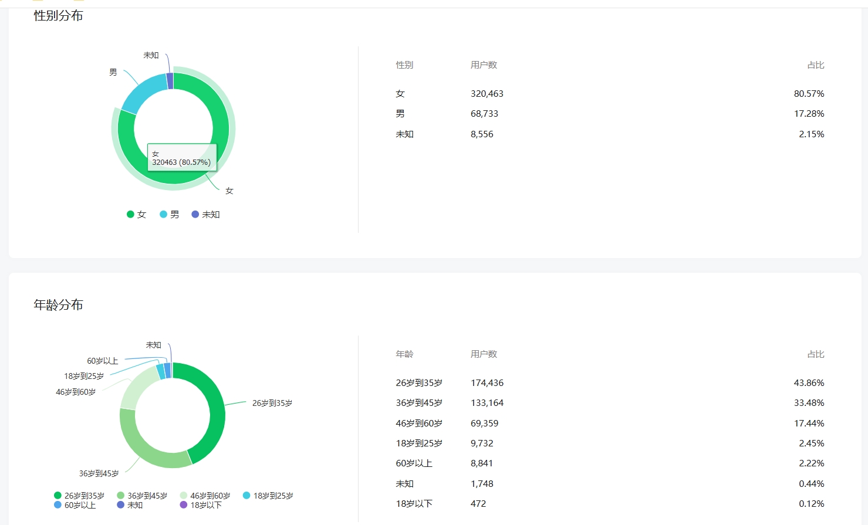Click value 320,463 in gender table

pos(487,94)
